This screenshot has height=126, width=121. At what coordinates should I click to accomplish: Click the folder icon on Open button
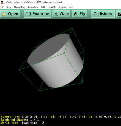point(4,14)
